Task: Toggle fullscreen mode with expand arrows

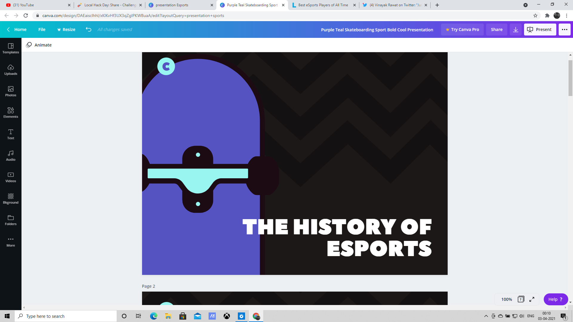Action: pyautogui.click(x=532, y=299)
